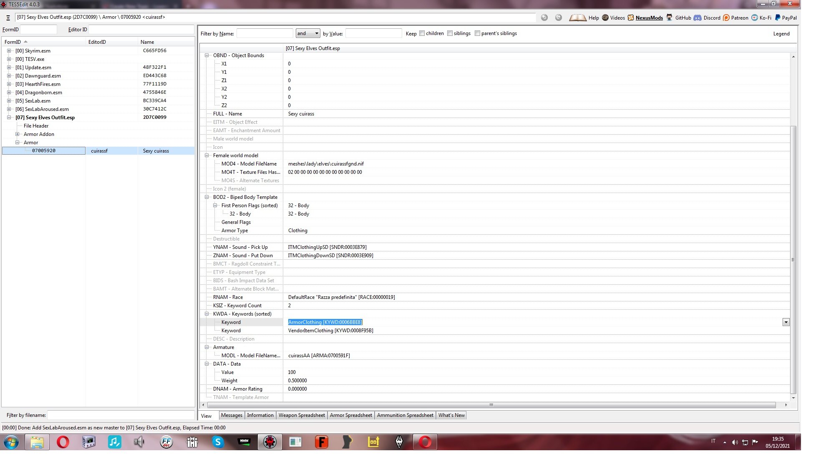Focus the Editor ID search field
This screenshot has width=826, height=464.
pos(141,30)
